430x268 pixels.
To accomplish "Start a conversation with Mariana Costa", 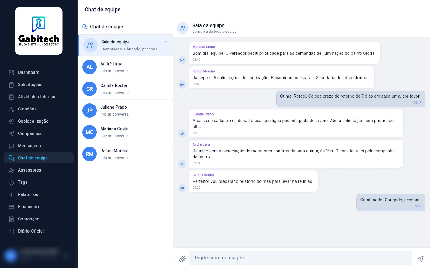I will coord(125,132).
